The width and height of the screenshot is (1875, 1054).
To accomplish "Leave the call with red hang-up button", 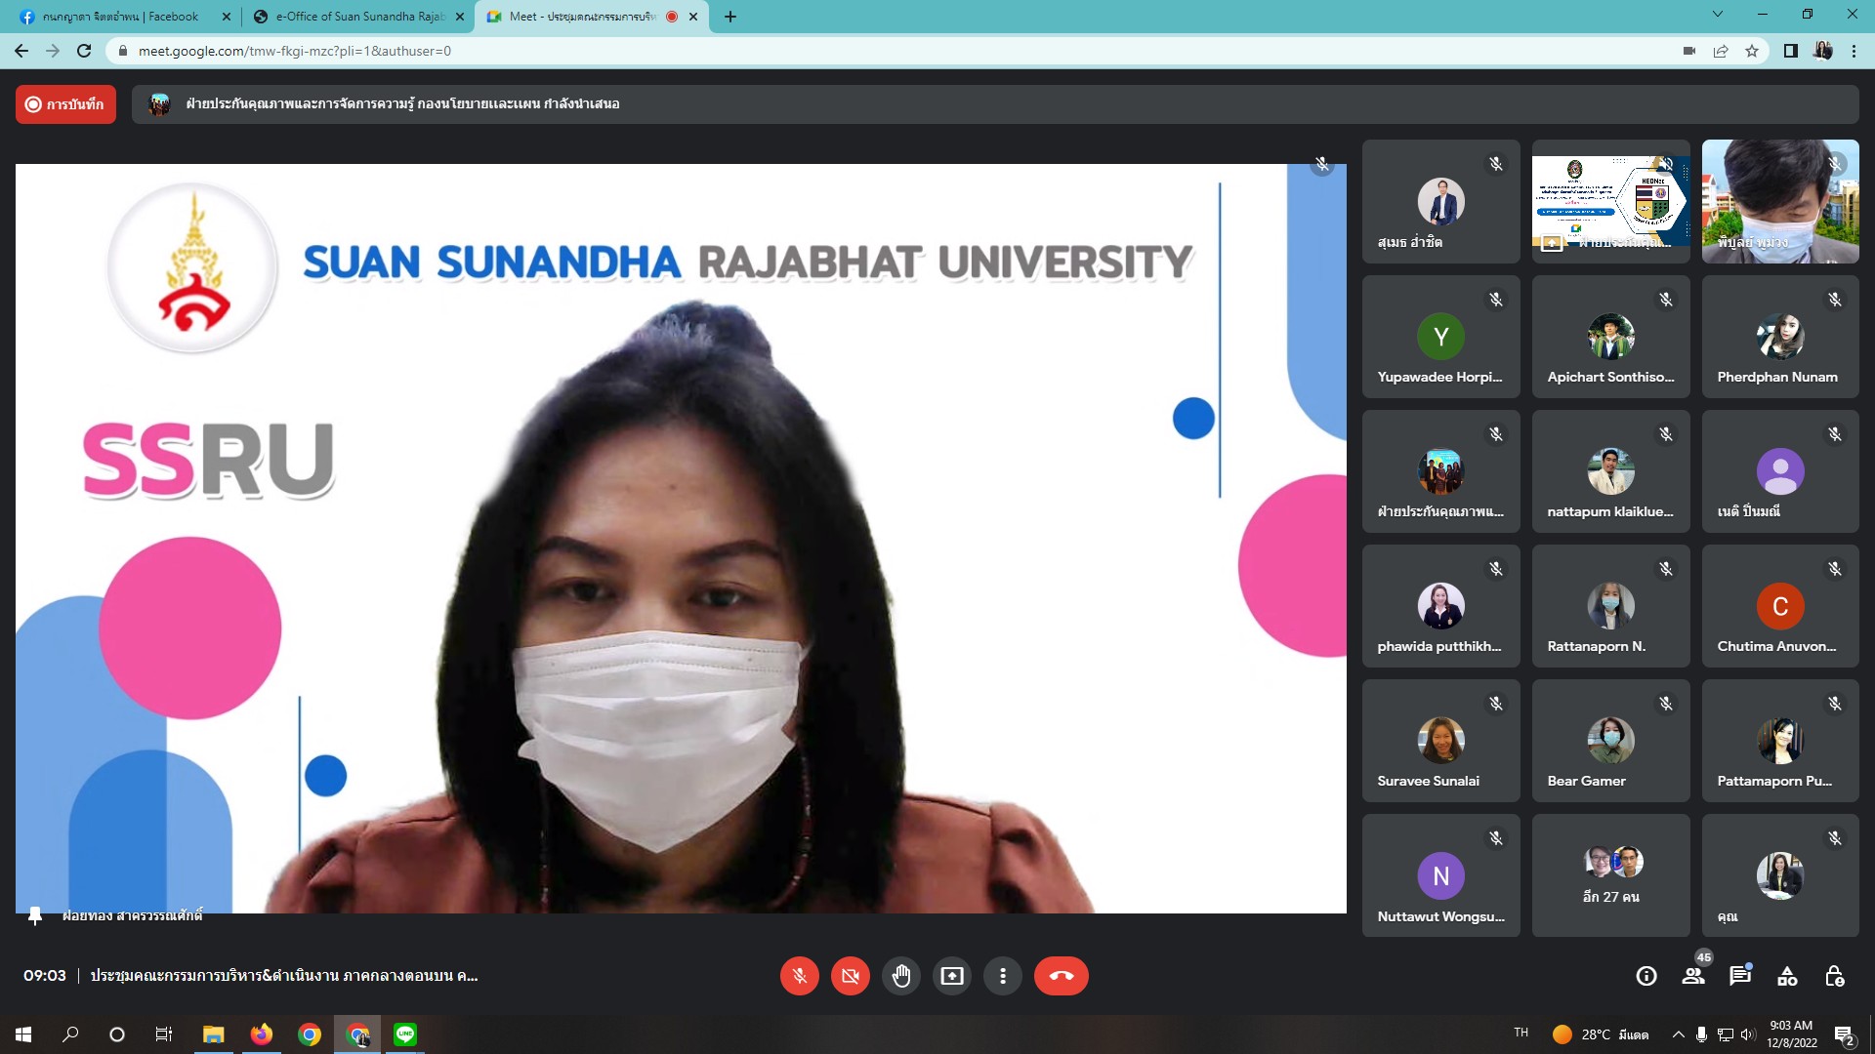I will (x=1061, y=976).
